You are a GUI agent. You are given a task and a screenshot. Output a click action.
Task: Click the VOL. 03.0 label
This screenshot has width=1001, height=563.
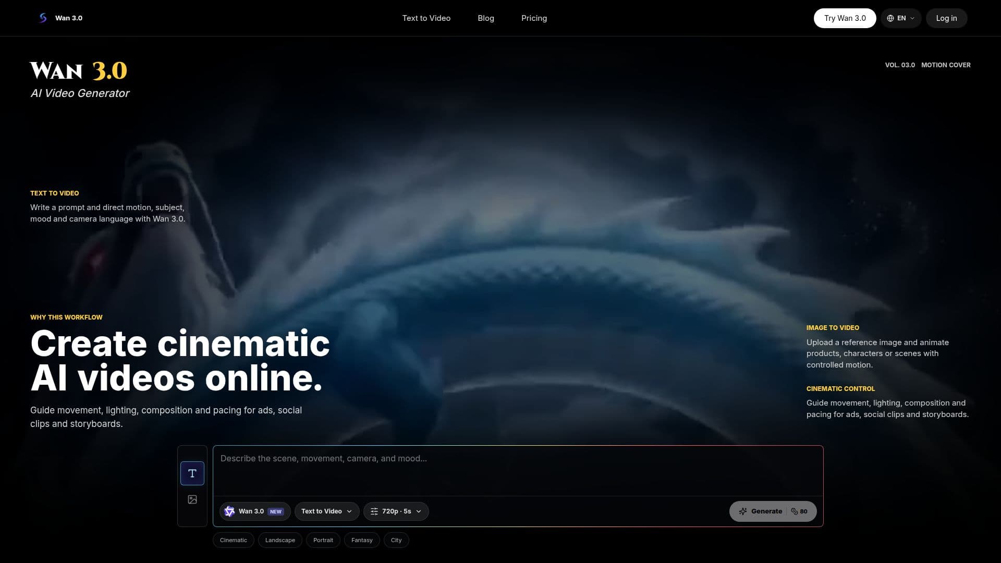(x=900, y=65)
